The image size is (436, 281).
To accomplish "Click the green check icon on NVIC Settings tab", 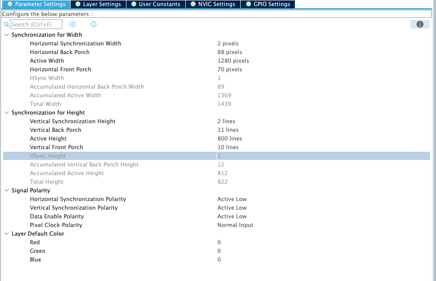I will (192, 4).
